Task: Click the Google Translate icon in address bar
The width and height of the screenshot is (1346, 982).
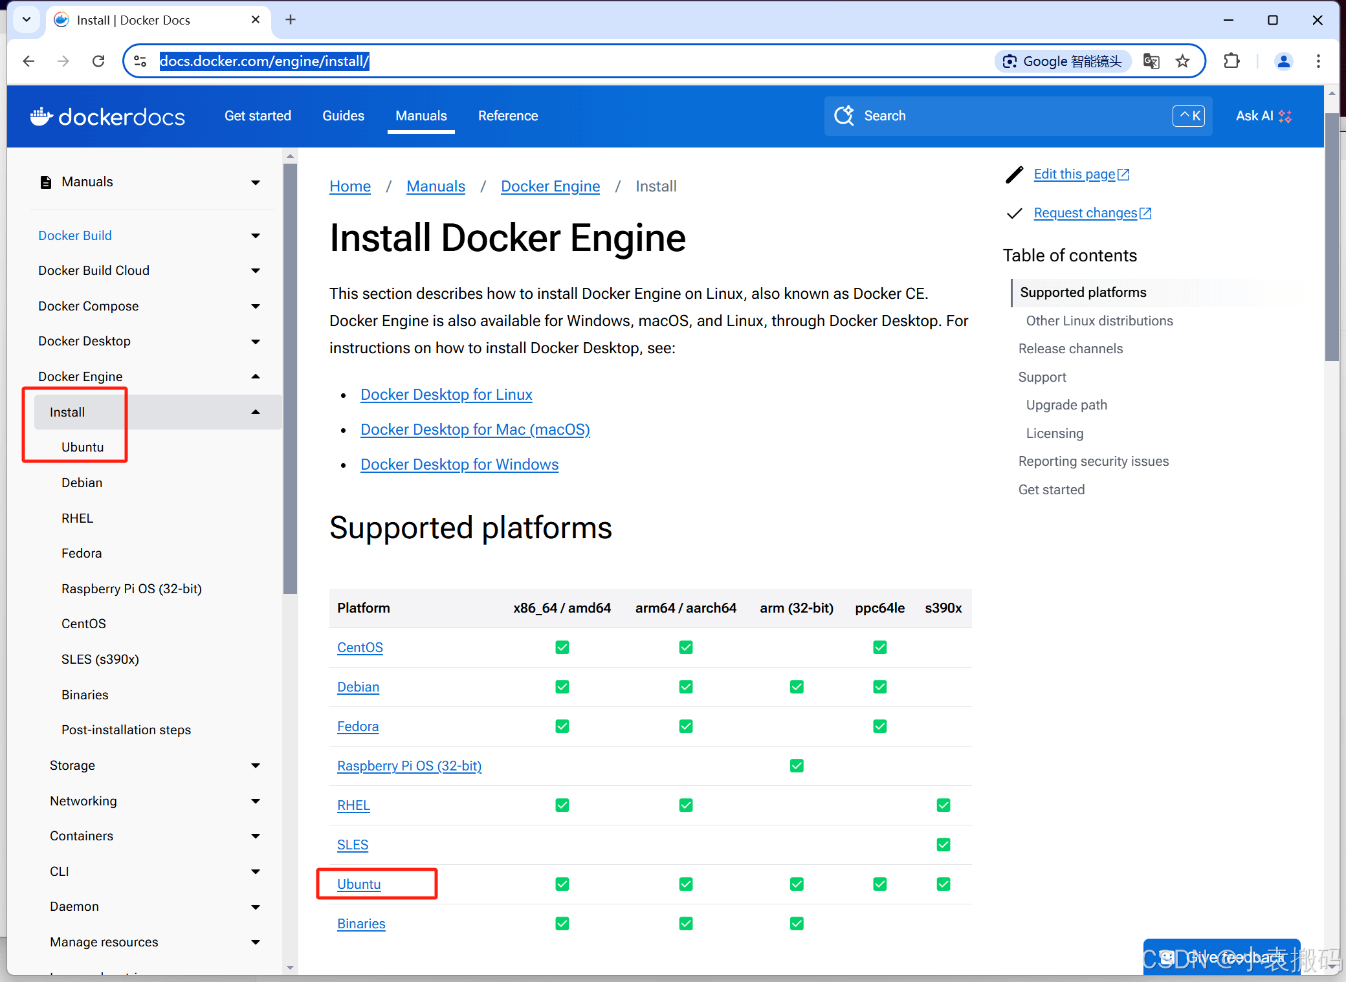Action: 1151,61
